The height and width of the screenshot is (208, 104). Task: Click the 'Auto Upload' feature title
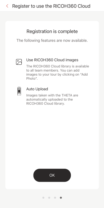click(x=37, y=89)
